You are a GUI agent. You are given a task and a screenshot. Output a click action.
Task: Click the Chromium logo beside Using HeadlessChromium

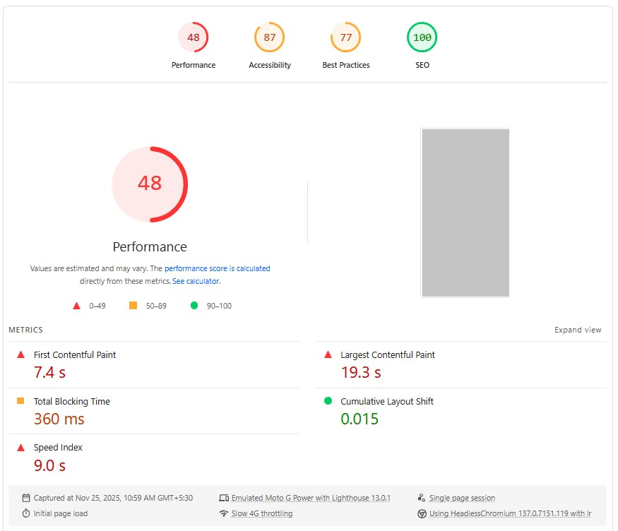(422, 513)
